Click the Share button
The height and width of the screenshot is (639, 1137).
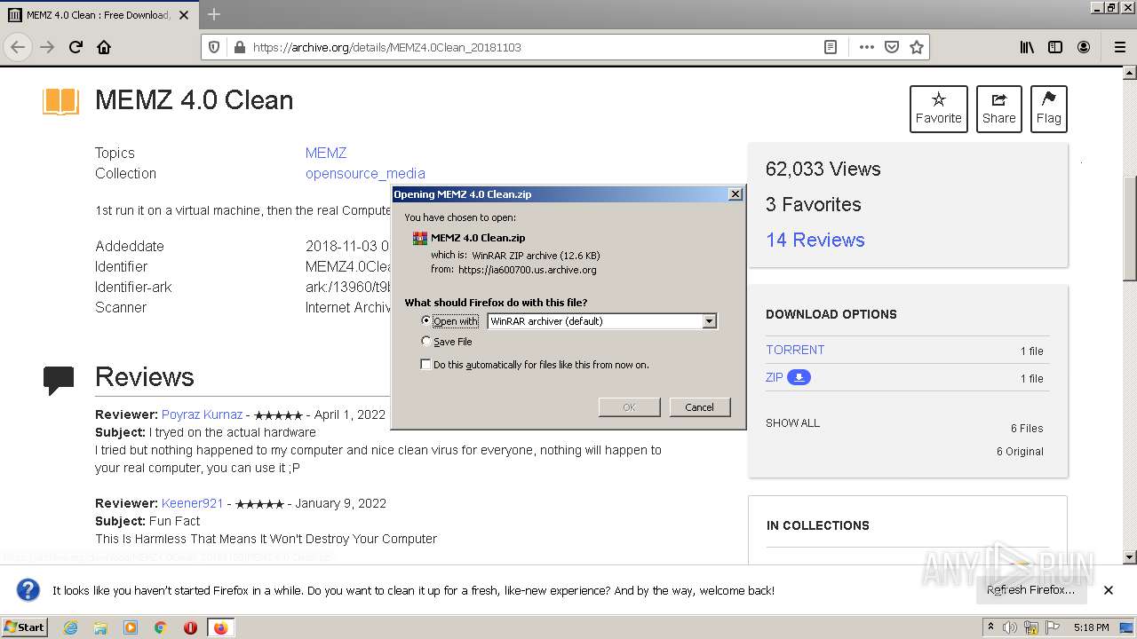998,109
